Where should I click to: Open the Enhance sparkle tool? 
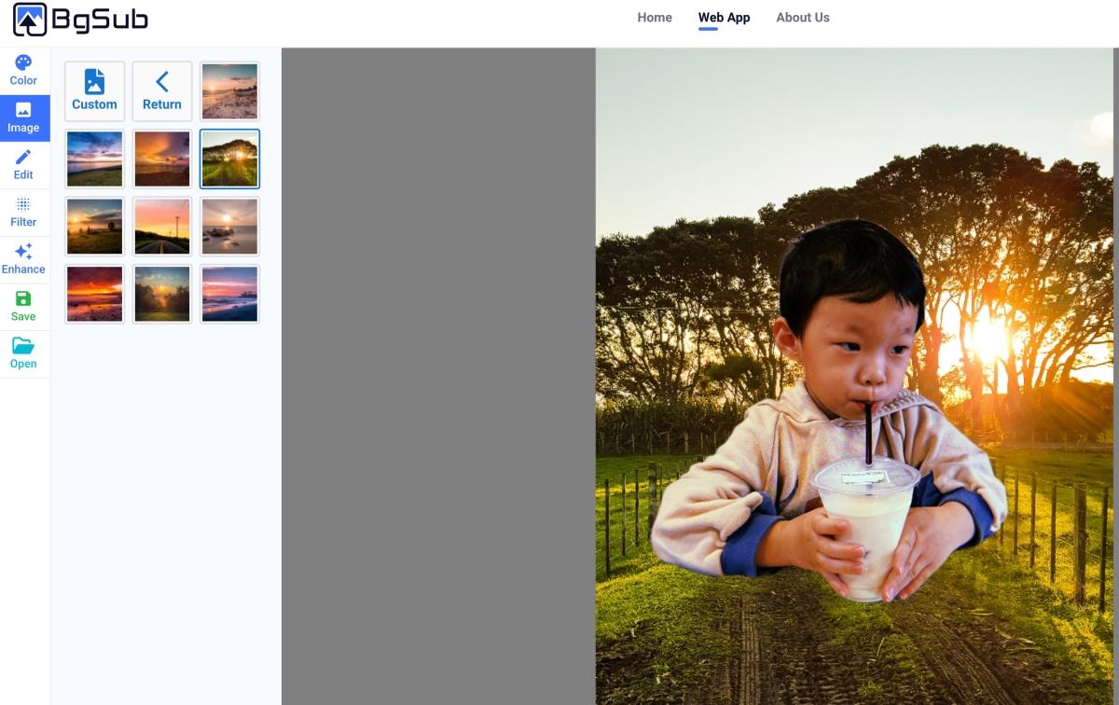23,259
